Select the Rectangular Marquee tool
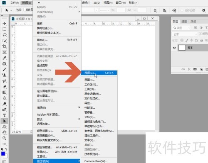The width and height of the screenshot is (208, 163). 5,29
